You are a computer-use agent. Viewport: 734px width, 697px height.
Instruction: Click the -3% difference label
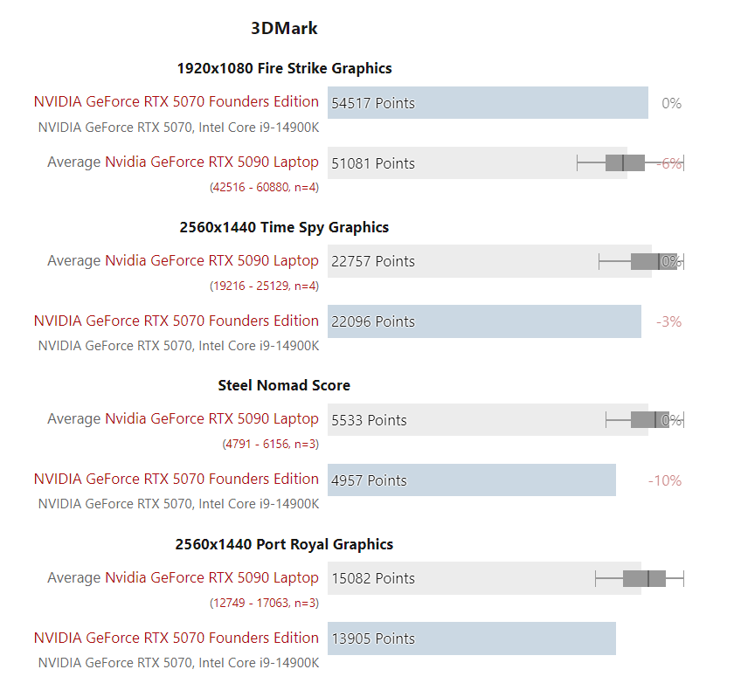tap(668, 321)
